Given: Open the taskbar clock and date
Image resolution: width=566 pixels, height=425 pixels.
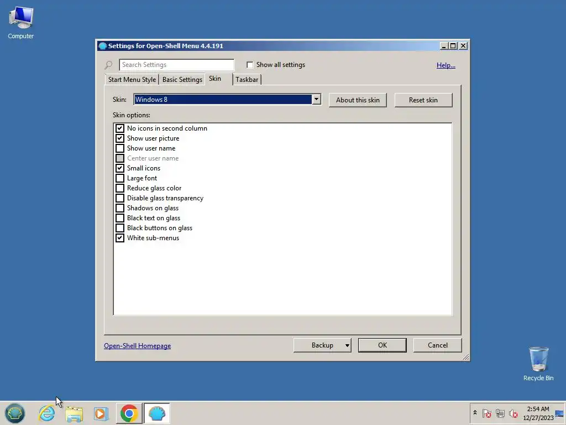Looking at the screenshot, I should [538, 413].
